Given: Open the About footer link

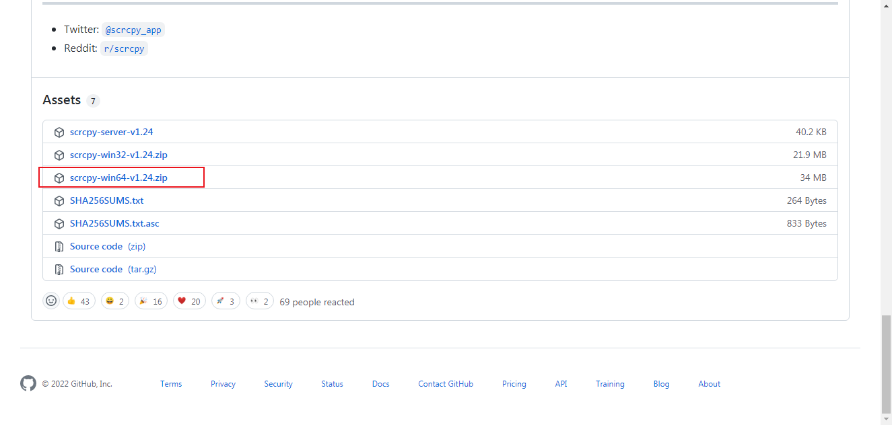Looking at the screenshot, I should [x=709, y=384].
